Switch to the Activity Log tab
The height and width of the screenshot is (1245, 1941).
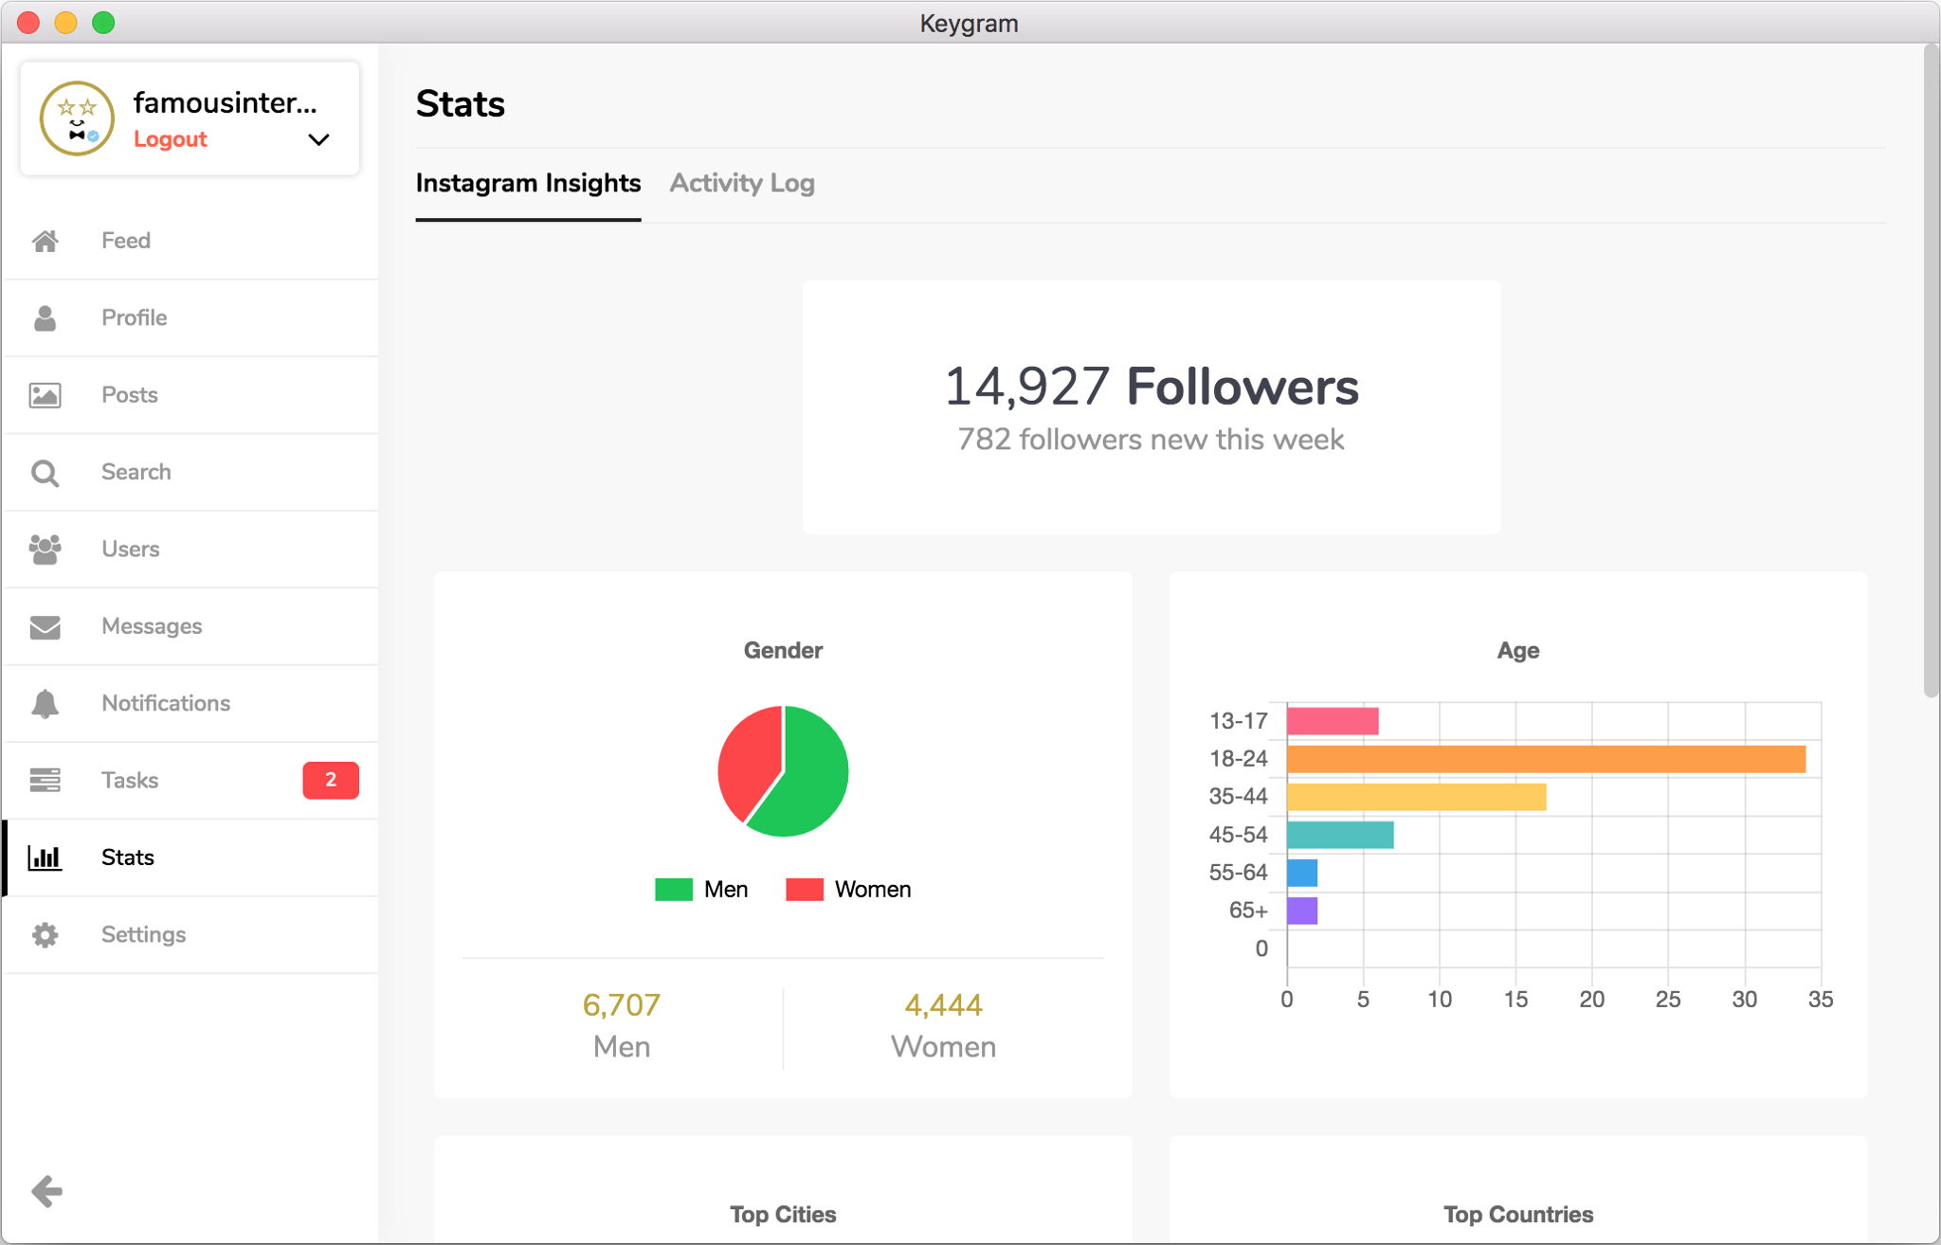(x=742, y=183)
